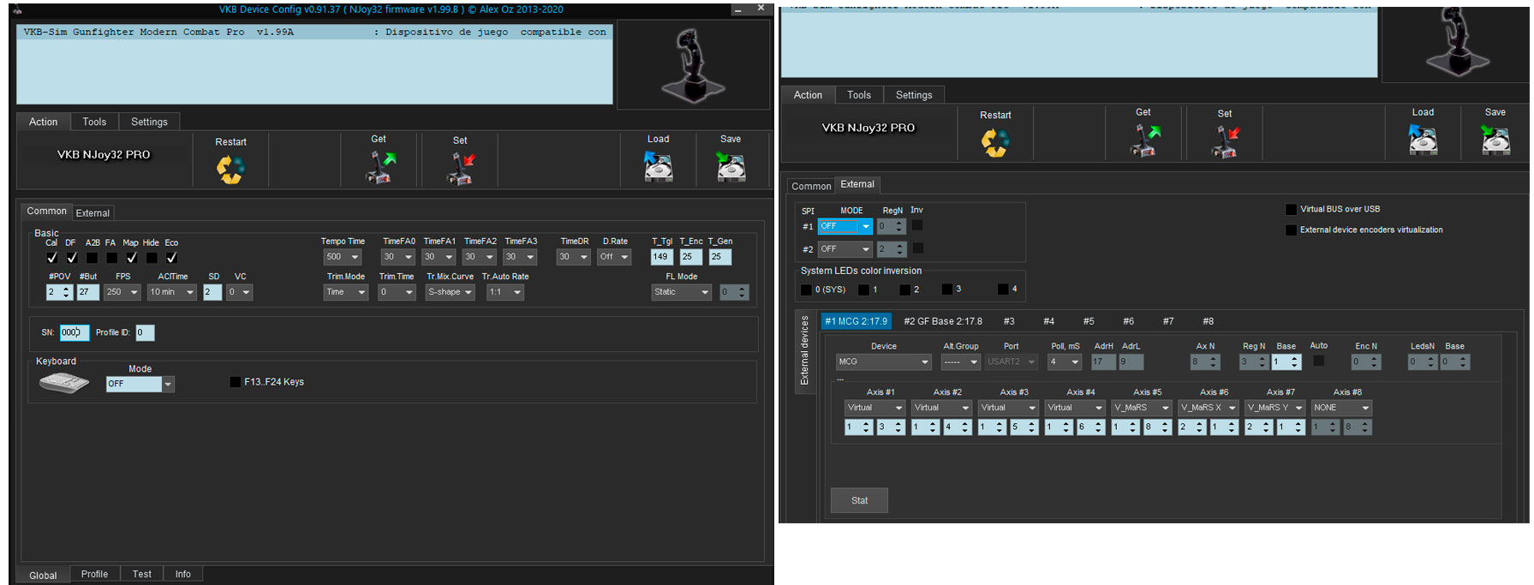Open the Keyboard Mode dropdown

(x=140, y=384)
